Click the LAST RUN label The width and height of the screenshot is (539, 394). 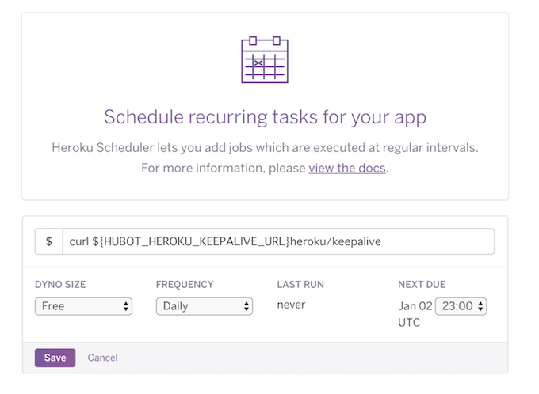tap(300, 285)
